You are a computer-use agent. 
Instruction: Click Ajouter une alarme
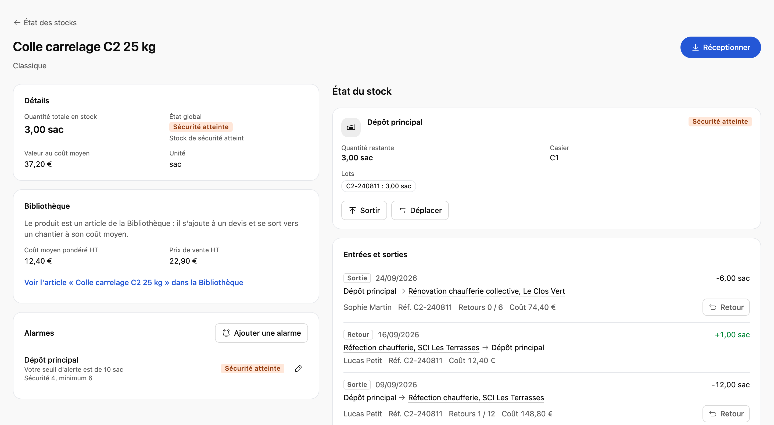point(261,333)
